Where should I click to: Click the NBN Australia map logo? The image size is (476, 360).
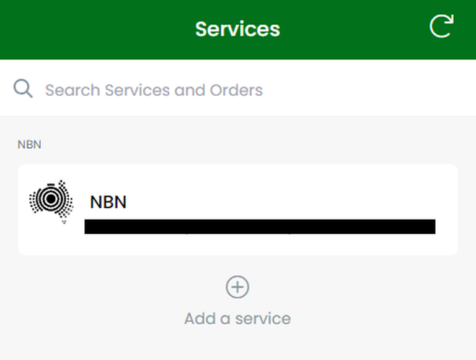point(51,202)
